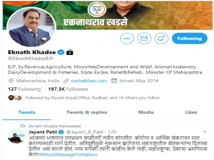Select the Likes tab
Screen dimensions: 214x160
point(191,112)
